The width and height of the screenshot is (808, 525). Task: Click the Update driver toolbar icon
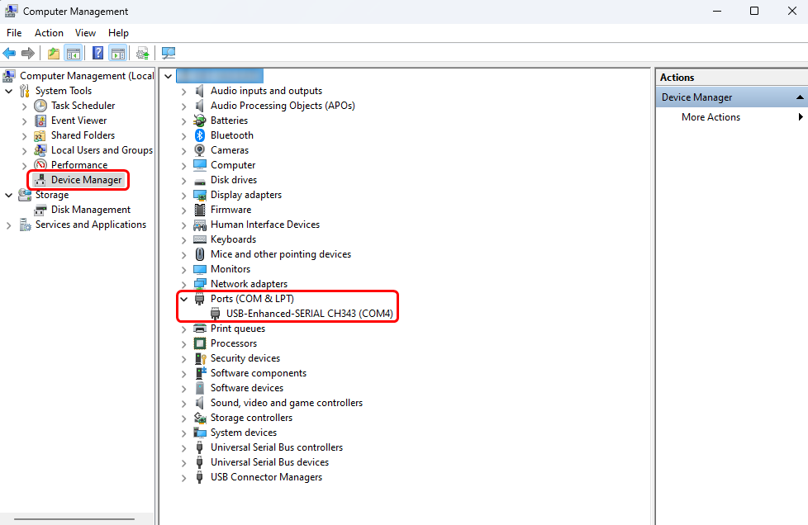143,54
